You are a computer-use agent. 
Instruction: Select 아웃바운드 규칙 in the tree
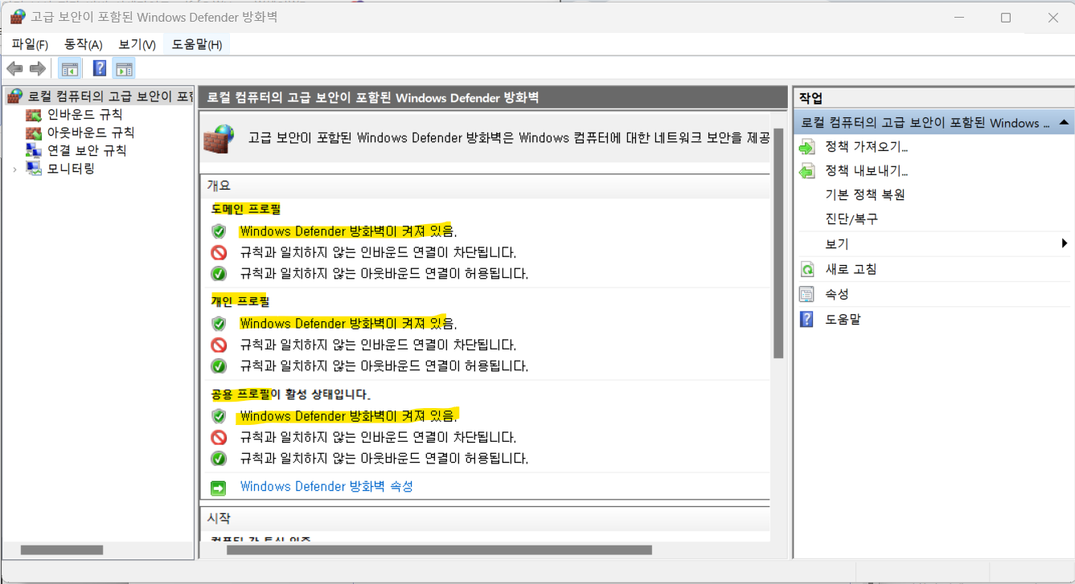[x=91, y=133]
